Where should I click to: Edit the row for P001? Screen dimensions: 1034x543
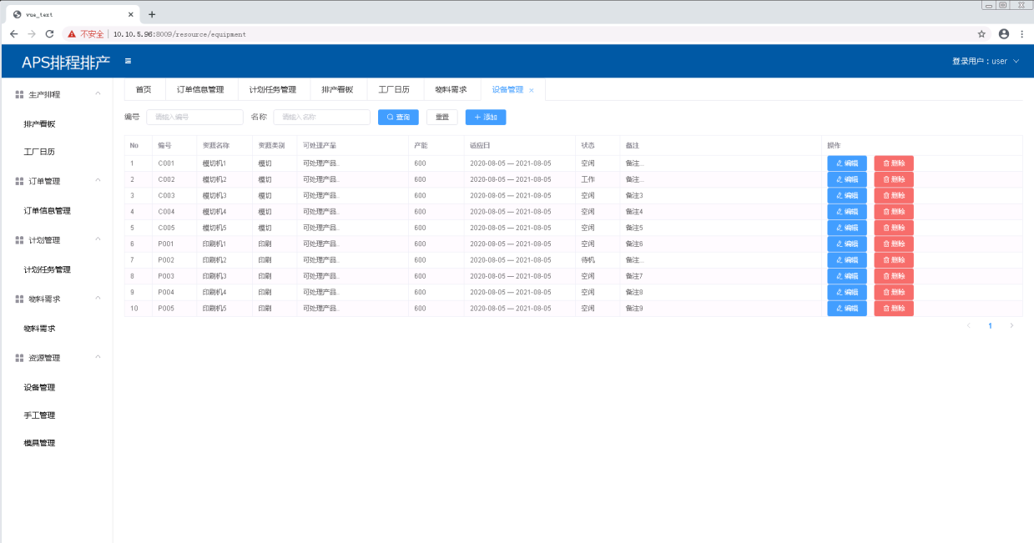point(846,244)
